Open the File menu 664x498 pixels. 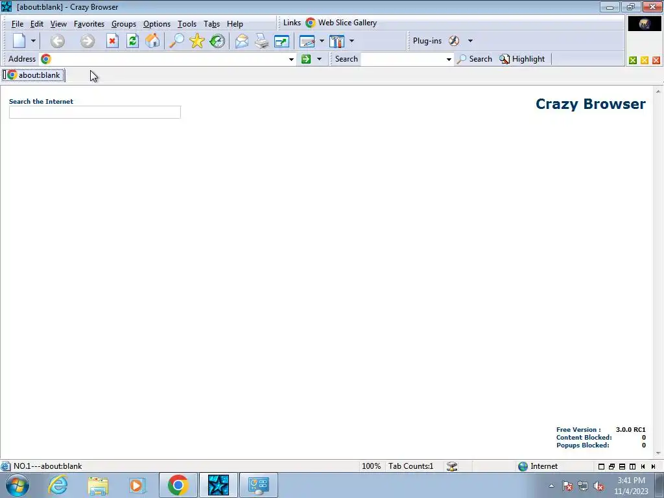click(x=18, y=24)
